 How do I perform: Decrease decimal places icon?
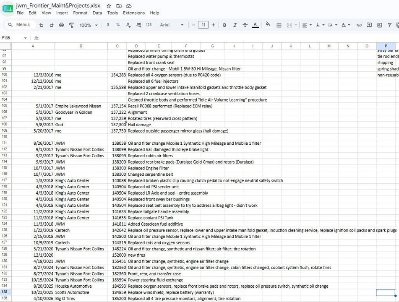coord(128,25)
